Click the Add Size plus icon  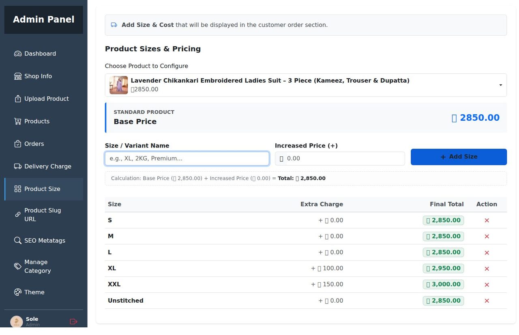pos(443,157)
